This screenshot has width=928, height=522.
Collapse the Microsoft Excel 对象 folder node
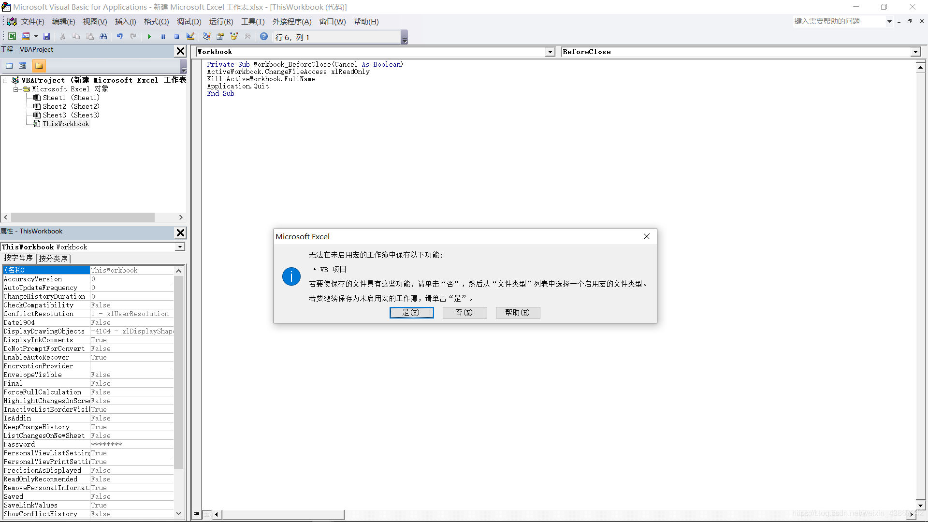(x=16, y=89)
